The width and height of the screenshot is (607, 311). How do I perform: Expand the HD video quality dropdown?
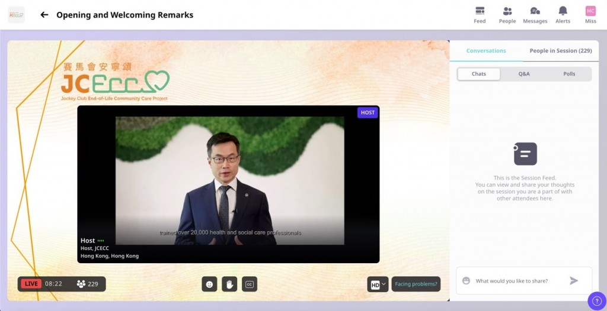click(378, 284)
